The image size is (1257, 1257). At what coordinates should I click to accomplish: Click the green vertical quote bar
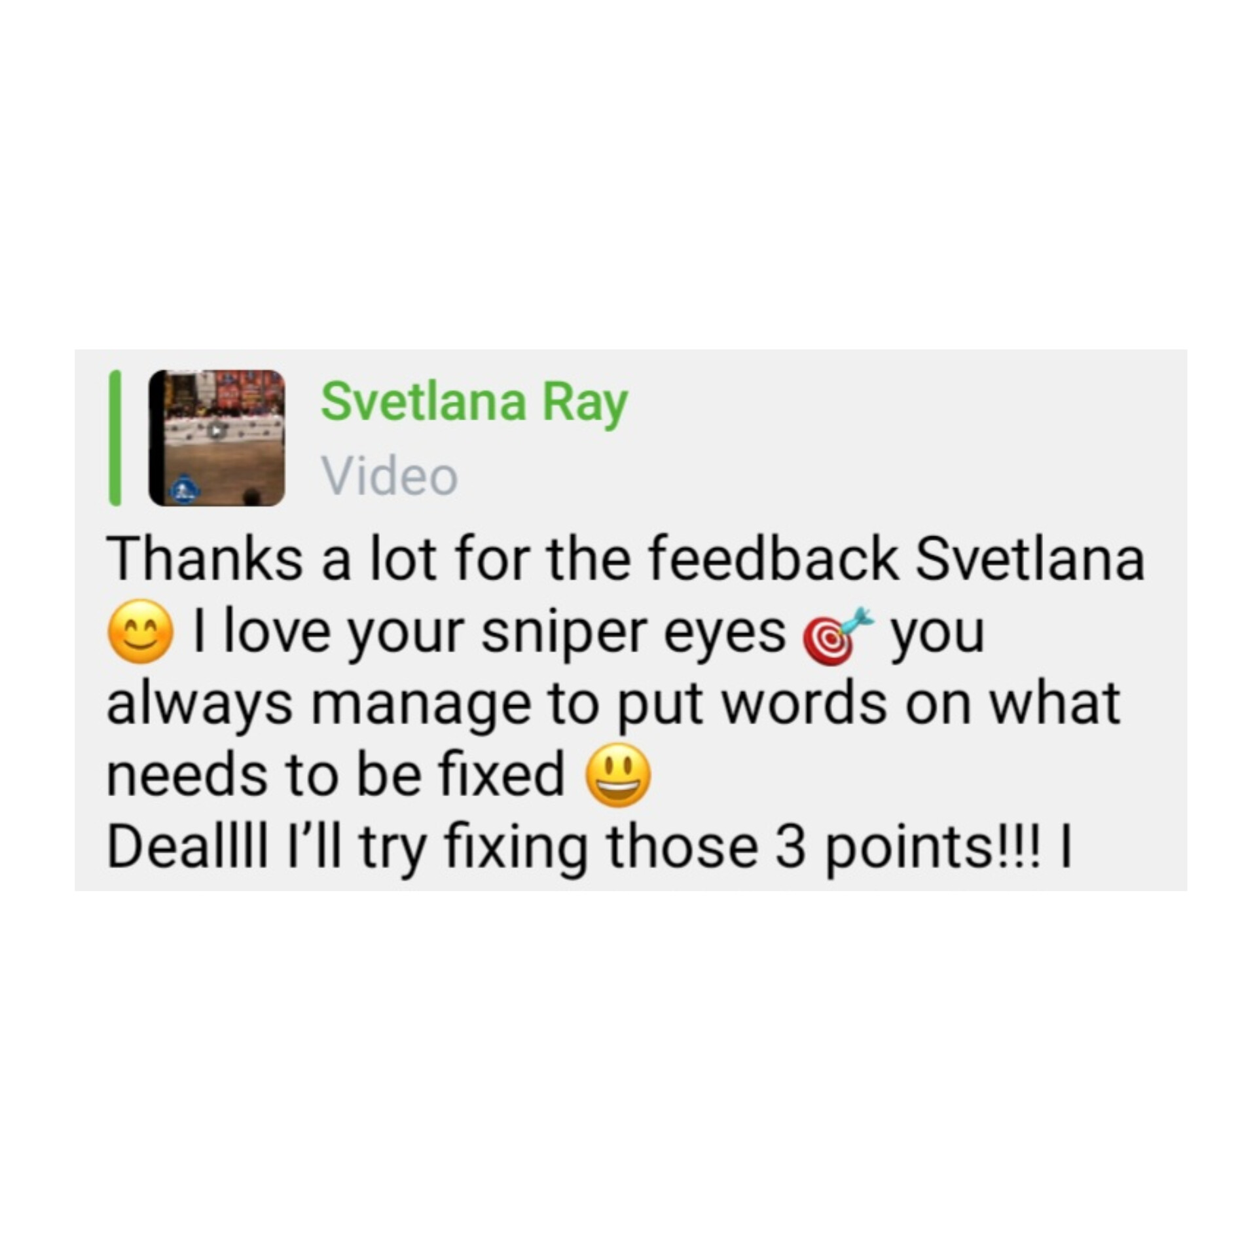[x=115, y=438]
